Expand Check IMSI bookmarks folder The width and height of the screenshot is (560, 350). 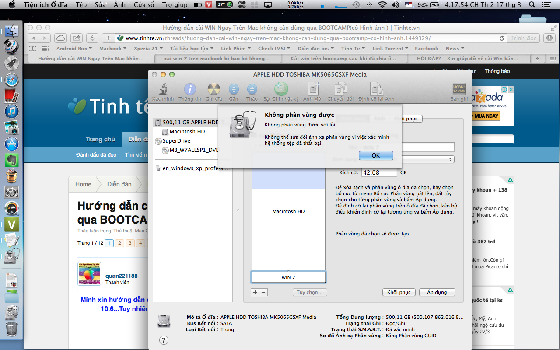(x=274, y=49)
